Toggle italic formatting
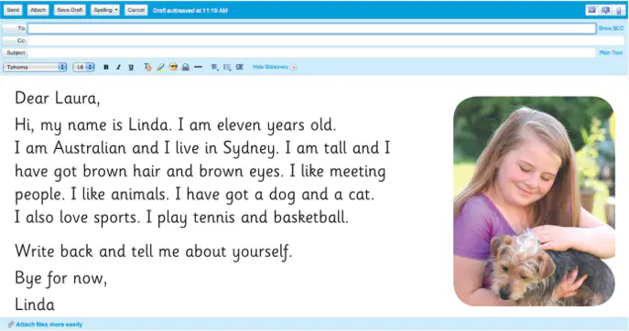The image size is (629, 331). [x=118, y=68]
